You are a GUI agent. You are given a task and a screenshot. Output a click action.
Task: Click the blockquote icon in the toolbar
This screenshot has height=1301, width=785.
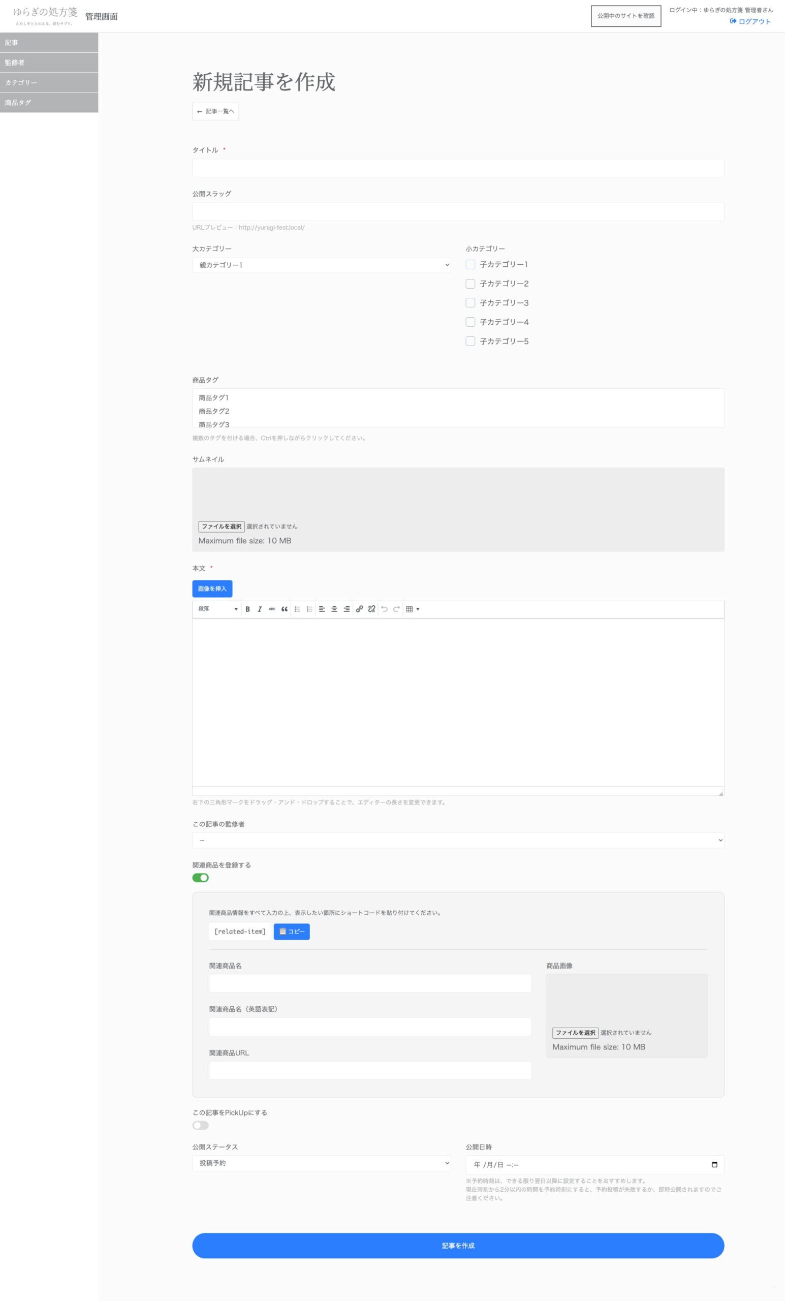284,609
